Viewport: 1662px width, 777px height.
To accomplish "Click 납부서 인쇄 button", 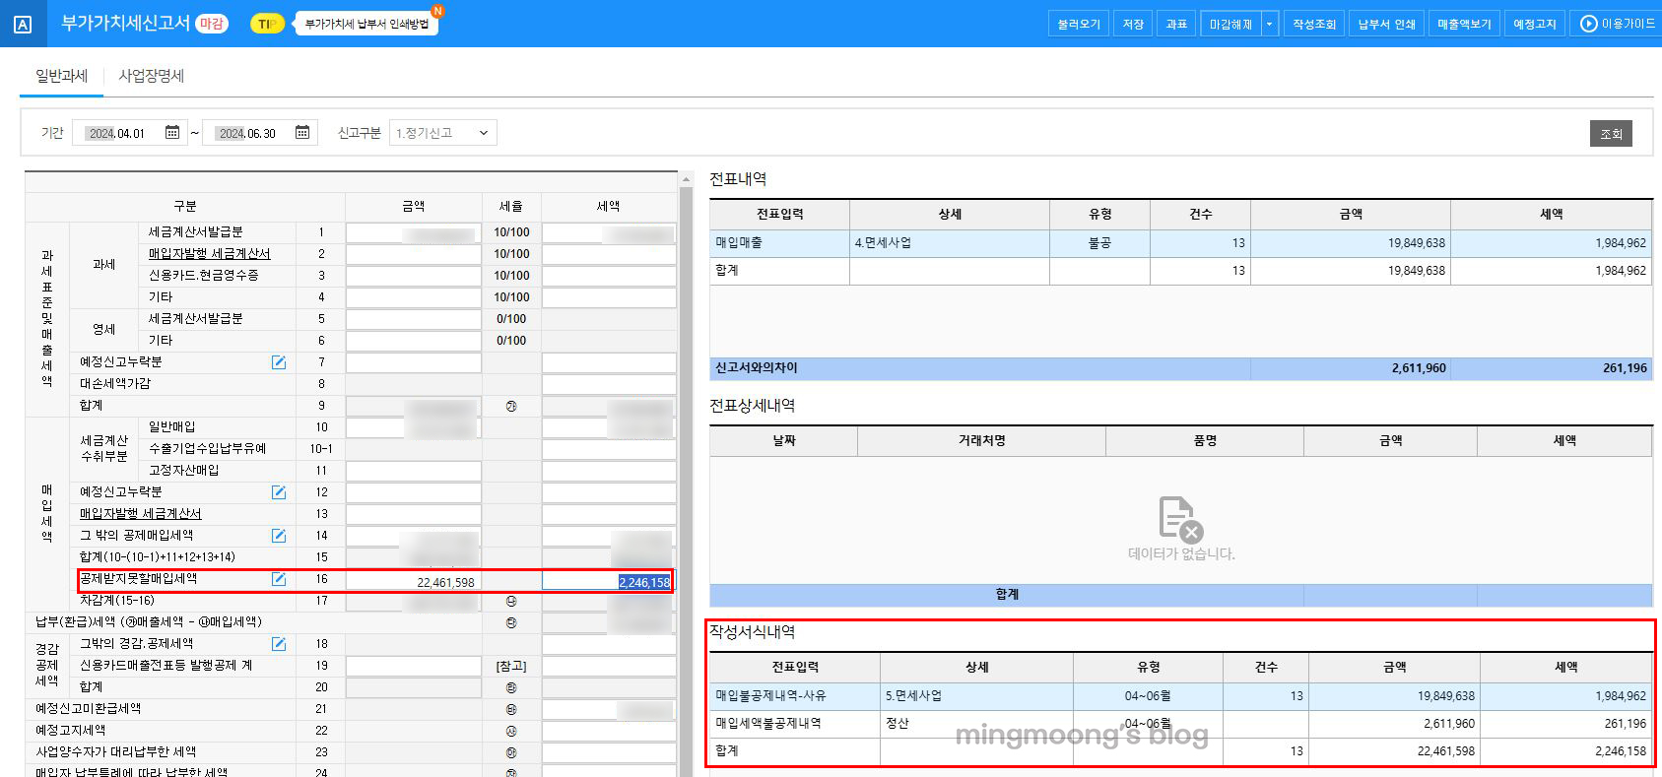I will (x=1386, y=24).
